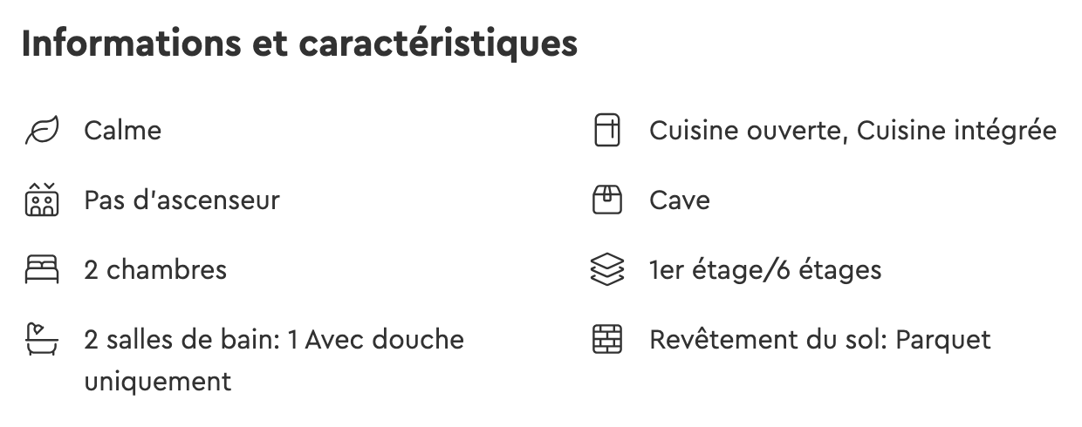
Task: Click the storage box icon beside Cave
Action: point(606,200)
